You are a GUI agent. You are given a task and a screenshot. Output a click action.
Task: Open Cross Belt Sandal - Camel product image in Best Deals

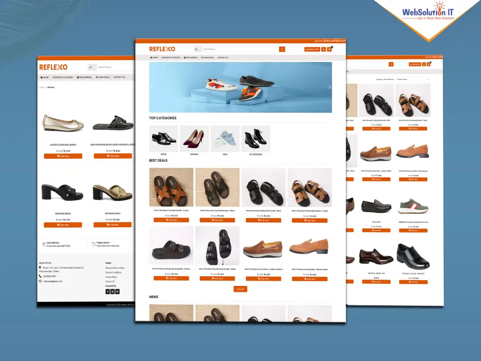(171, 187)
